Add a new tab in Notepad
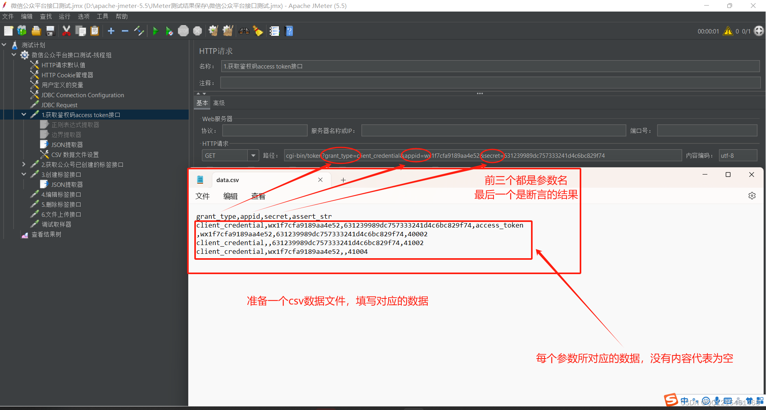This screenshot has width=766, height=410. click(343, 180)
